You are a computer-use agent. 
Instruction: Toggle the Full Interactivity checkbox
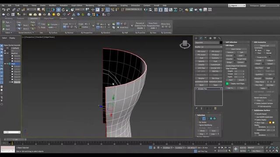pyautogui.click(x=258, y=106)
